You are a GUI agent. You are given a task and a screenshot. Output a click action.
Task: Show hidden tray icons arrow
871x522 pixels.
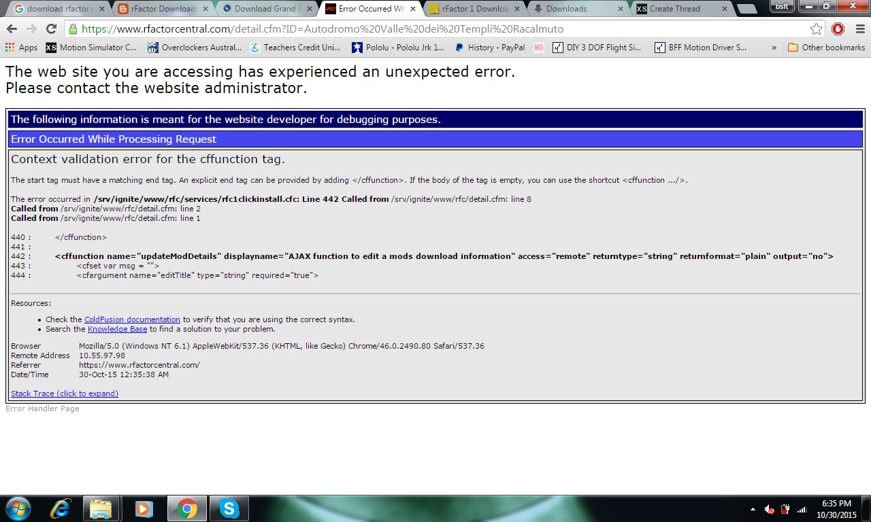pos(753,509)
